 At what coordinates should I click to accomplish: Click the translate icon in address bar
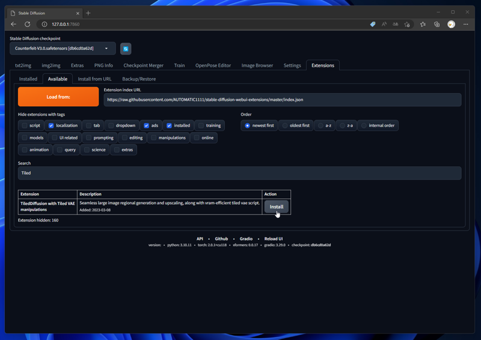coord(396,24)
